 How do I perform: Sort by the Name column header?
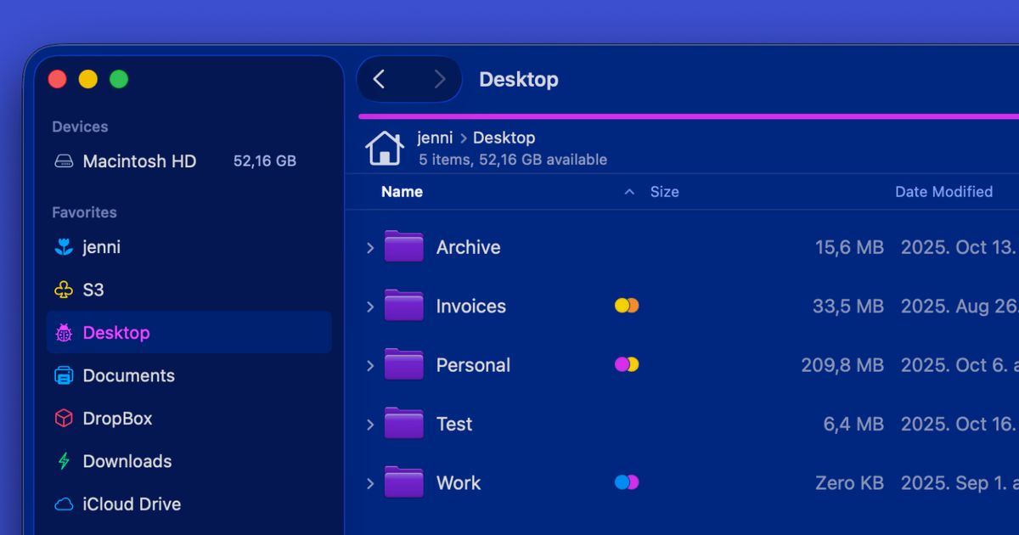pos(402,192)
